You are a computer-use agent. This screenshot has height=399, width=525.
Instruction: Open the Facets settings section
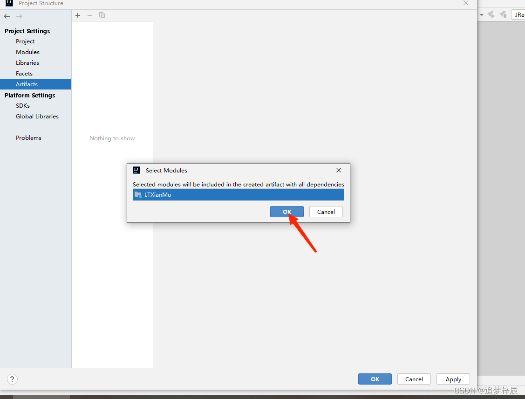coord(24,73)
